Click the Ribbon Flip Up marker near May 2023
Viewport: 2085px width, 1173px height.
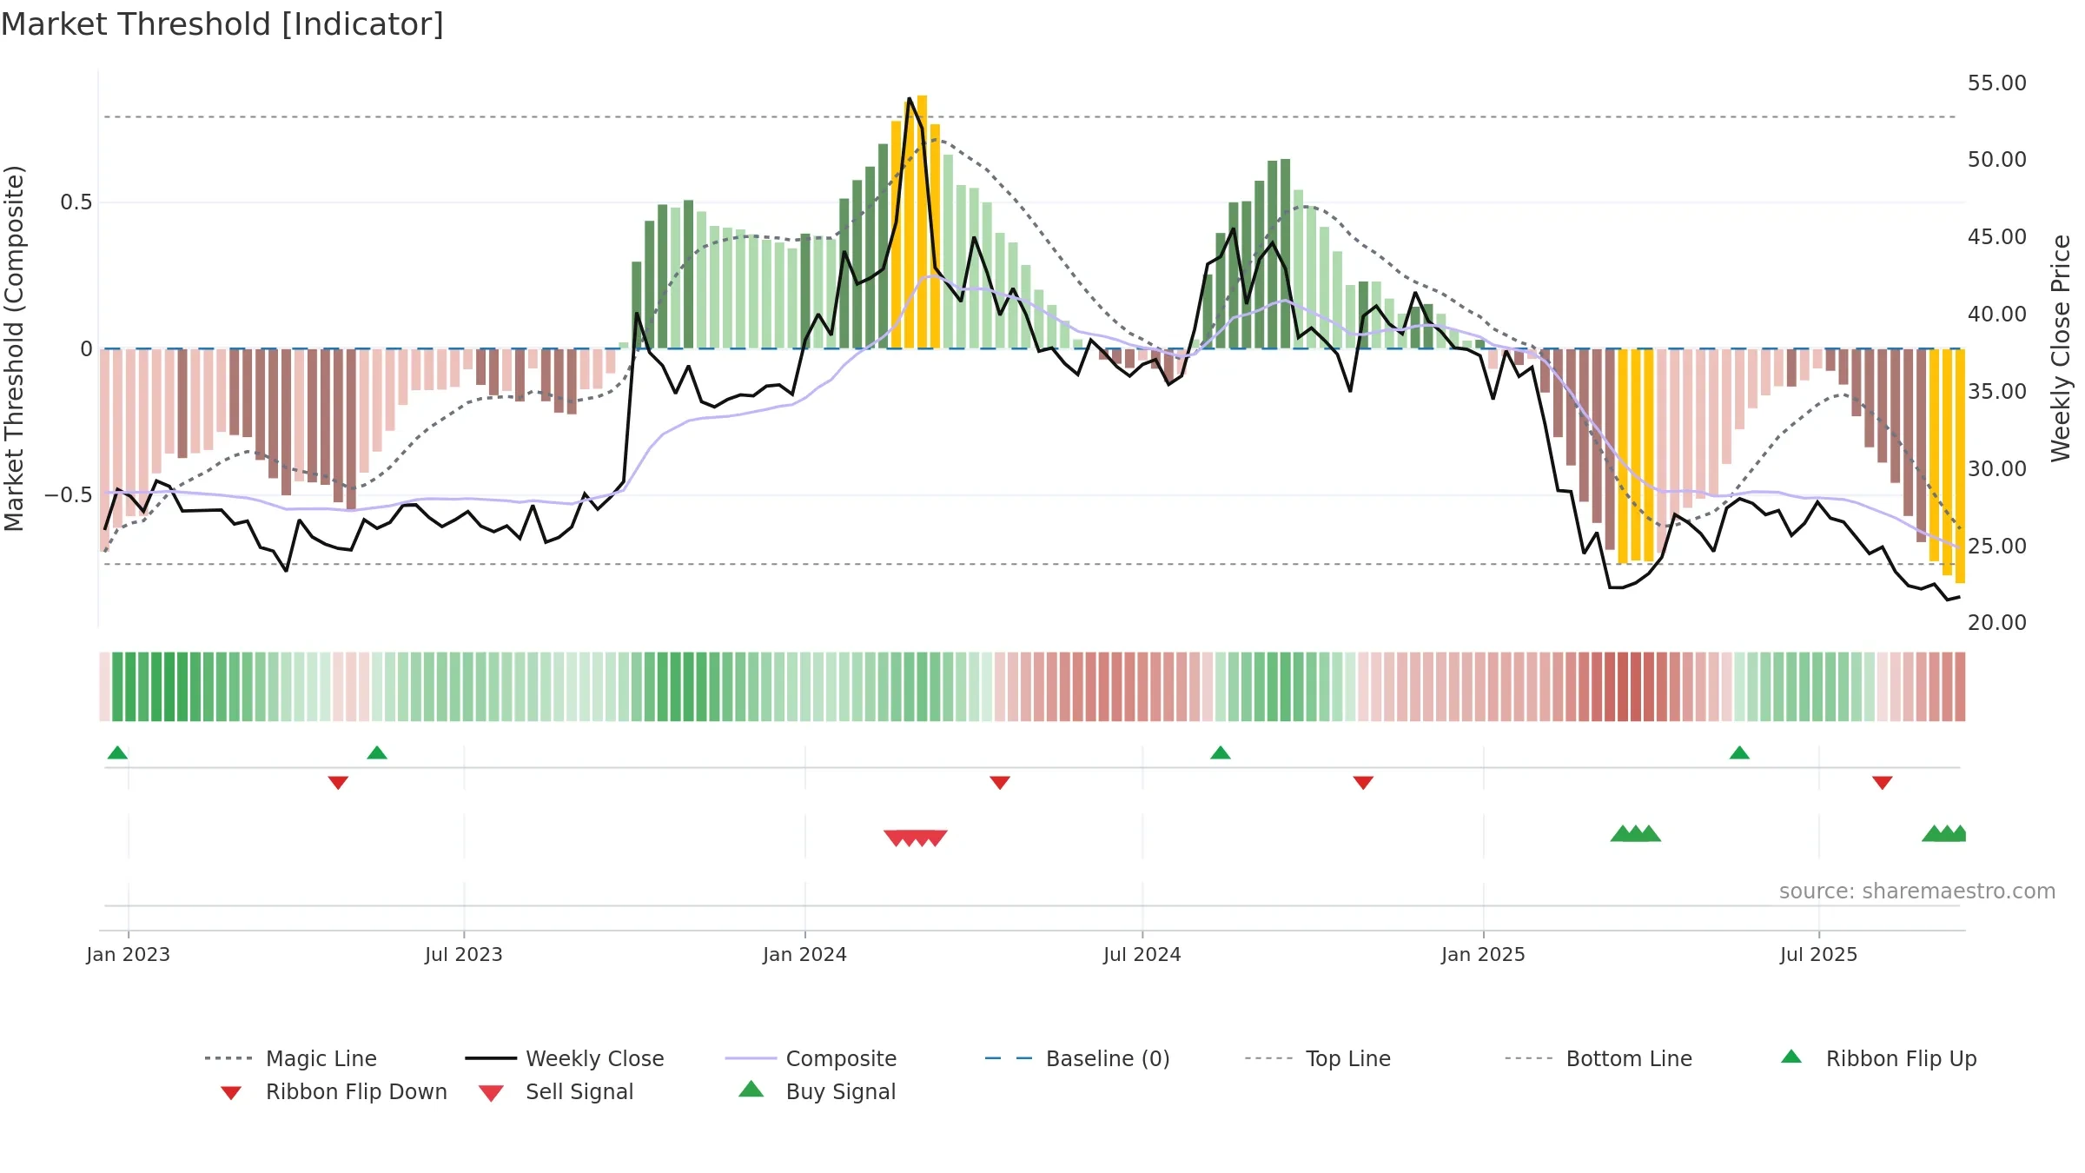click(377, 752)
